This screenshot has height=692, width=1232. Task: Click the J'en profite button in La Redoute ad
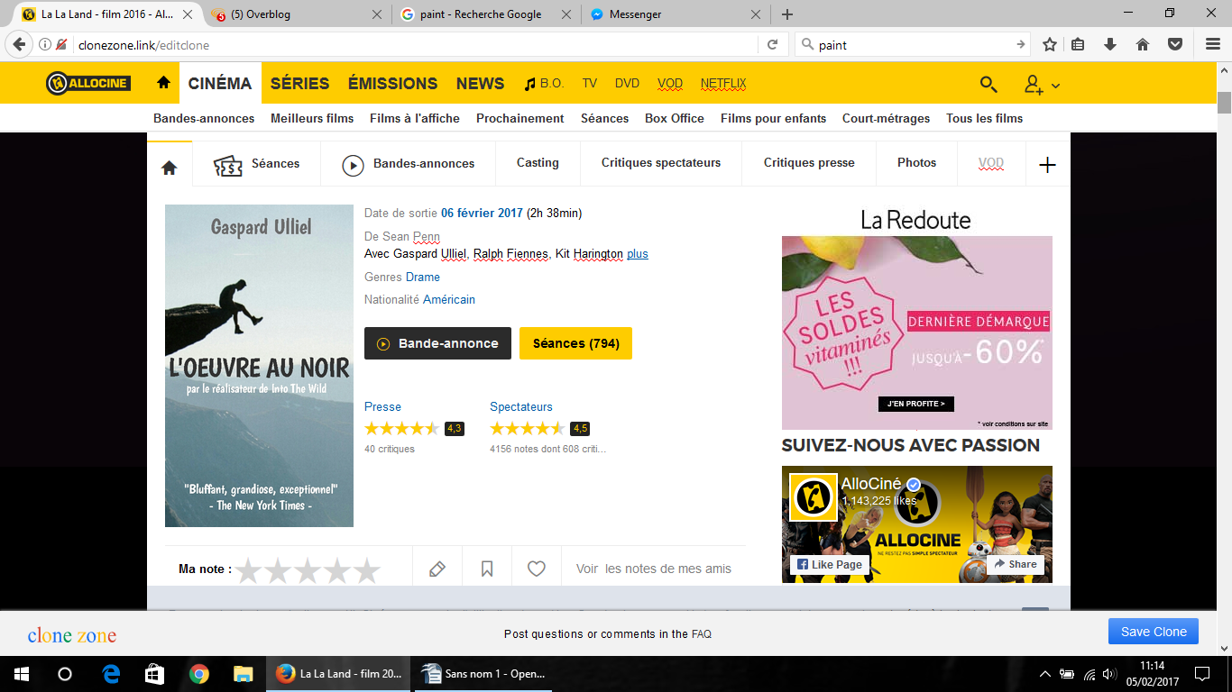click(916, 404)
